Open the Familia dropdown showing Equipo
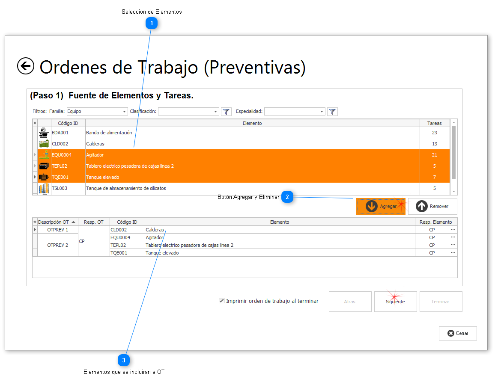 [124, 111]
